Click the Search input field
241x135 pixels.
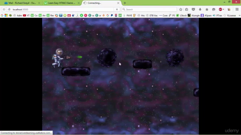pyautogui.click(x=149, y=9)
